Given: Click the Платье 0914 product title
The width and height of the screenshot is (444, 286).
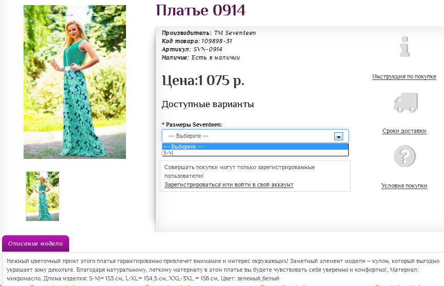Looking at the screenshot, I should pyautogui.click(x=200, y=10).
